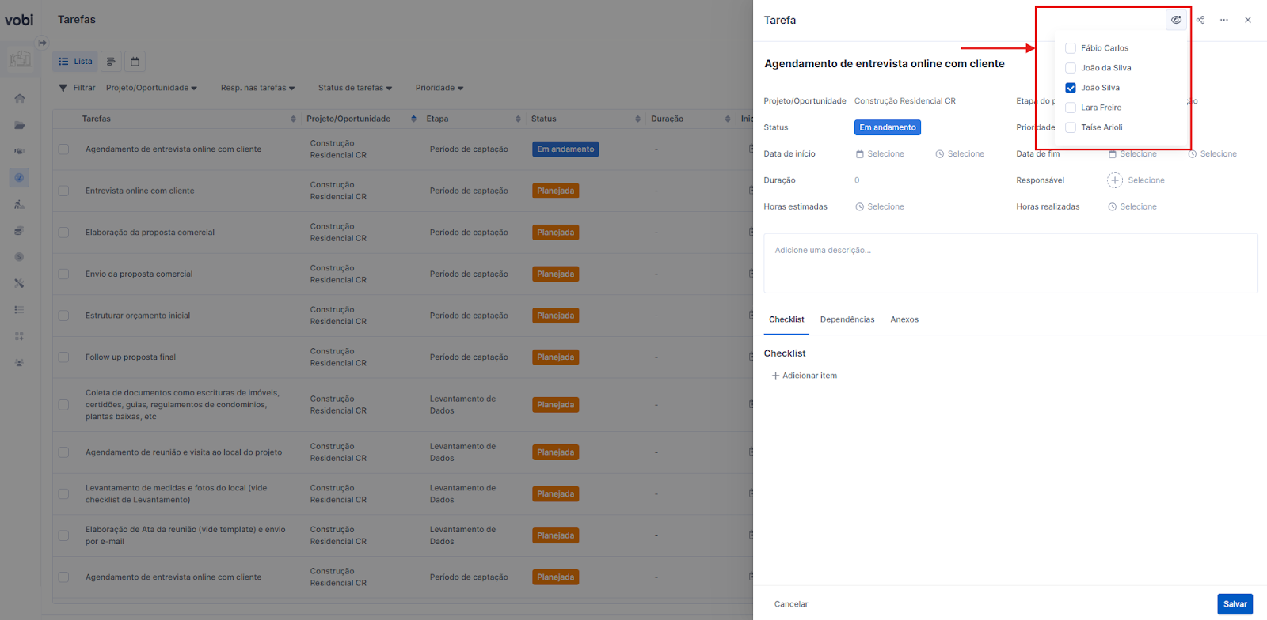Switch to the calendar view icon
Viewport: 1267px width, 620px height.
(135, 62)
